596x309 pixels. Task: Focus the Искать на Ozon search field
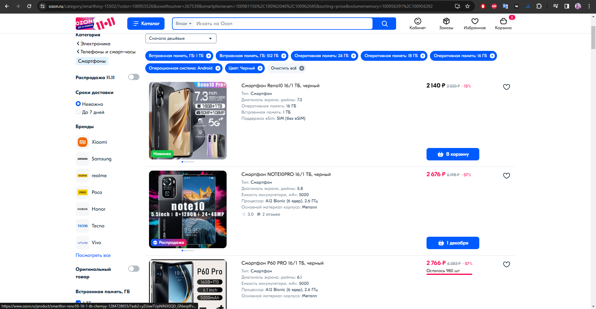click(282, 24)
